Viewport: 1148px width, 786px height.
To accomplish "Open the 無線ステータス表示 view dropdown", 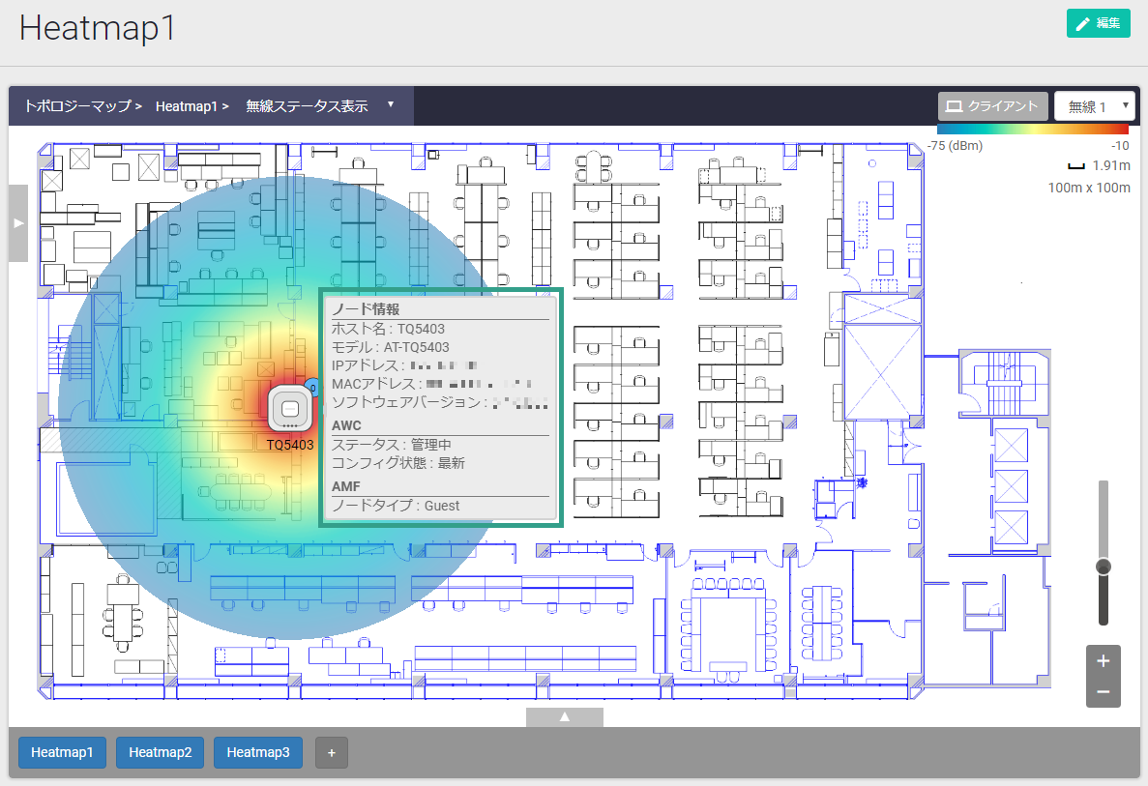I will (319, 106).
